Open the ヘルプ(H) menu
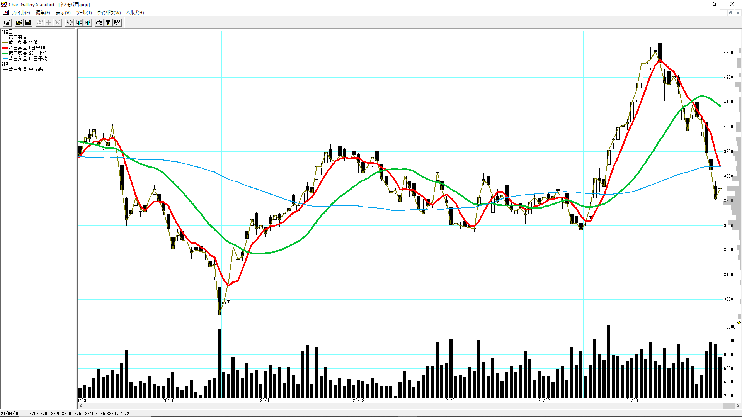742x417 pixels. 135,13
